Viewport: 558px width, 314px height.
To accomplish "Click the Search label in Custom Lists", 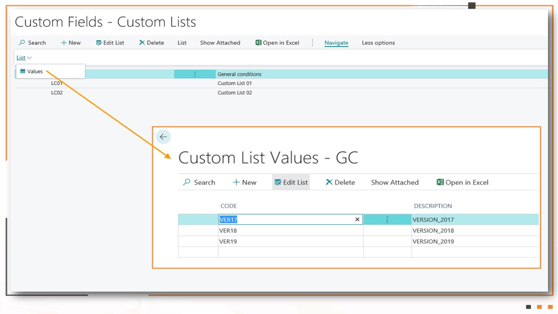I will point(37,43).
